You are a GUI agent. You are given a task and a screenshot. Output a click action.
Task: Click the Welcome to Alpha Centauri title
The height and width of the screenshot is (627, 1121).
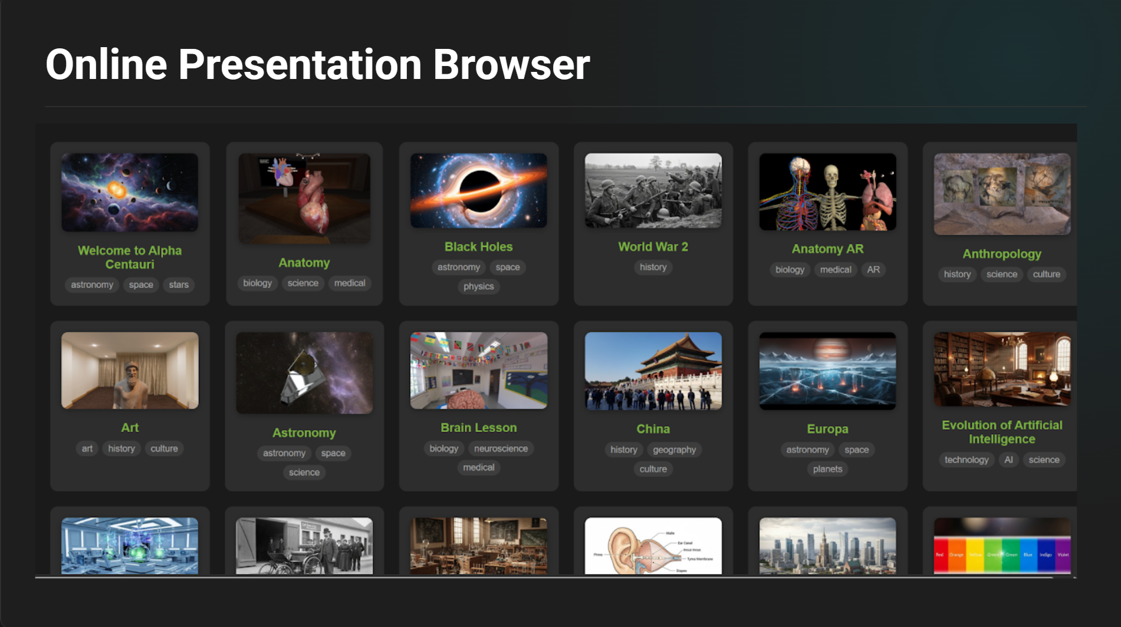click(130, 258)
